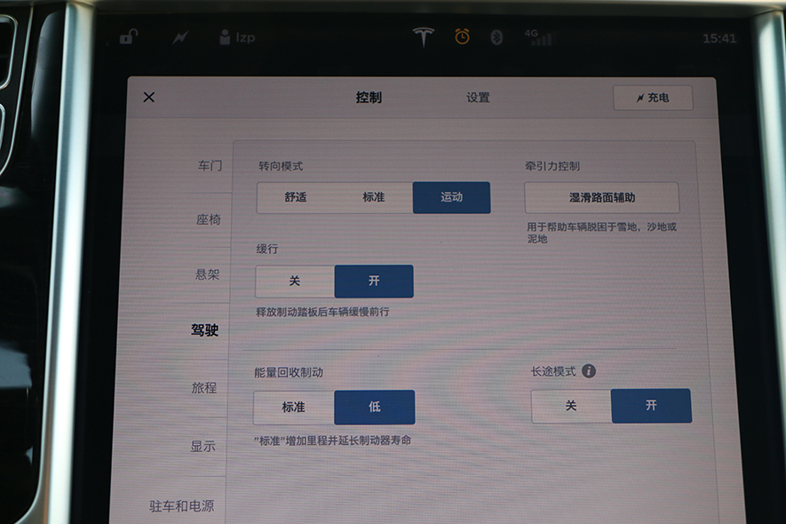Image resolution: width=786 pixels, height=524 pixels.
Task: Open the alarm clock icon
Action: (462, 36)
